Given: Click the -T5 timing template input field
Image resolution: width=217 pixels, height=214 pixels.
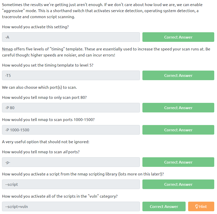Looking at the screenshot, I should tap(71, 75).
